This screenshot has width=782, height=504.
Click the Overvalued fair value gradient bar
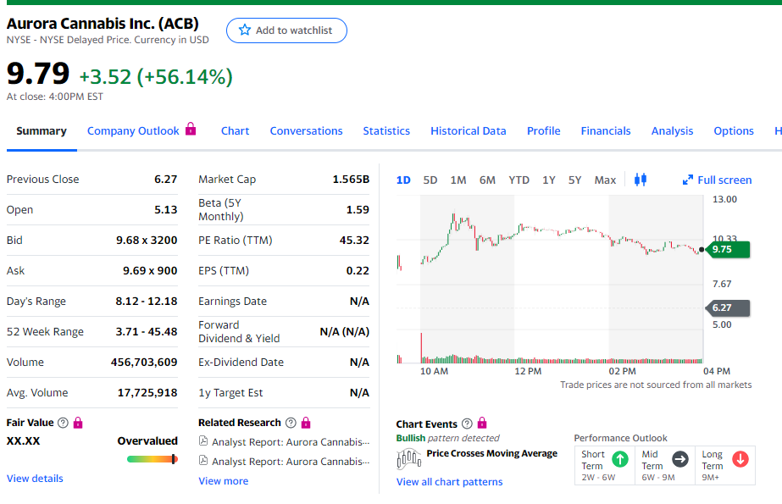pos(152,459)
